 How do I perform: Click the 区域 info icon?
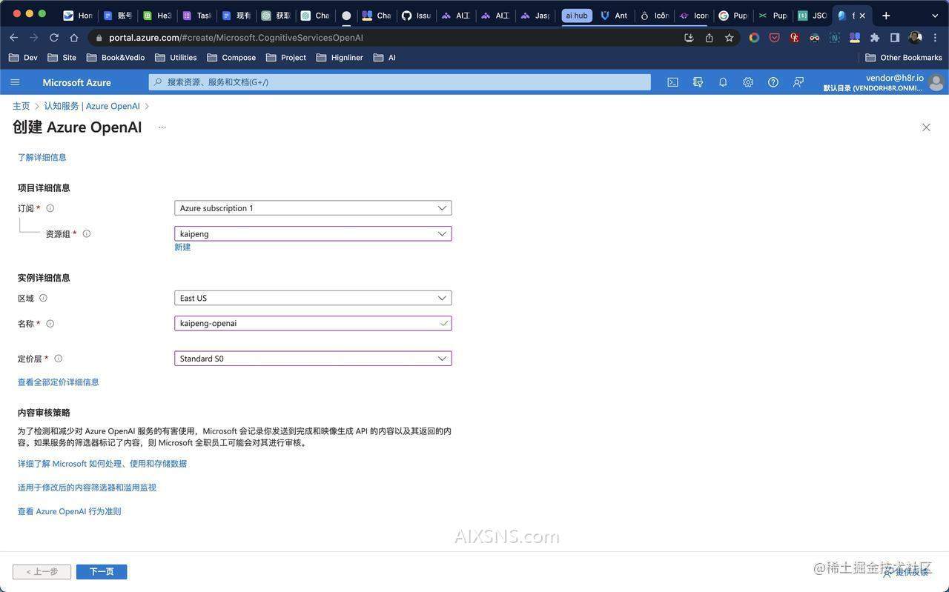tap(42, 298)
